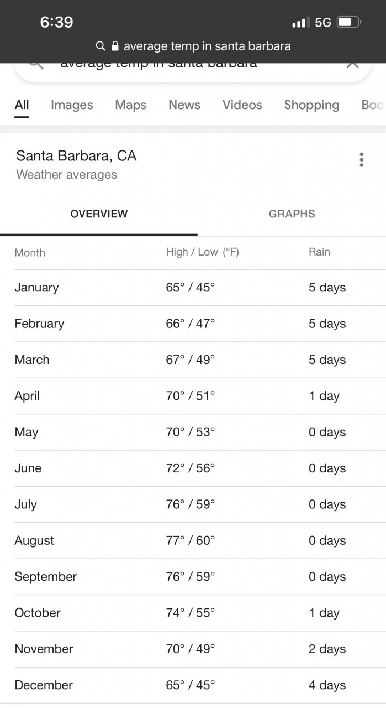
Task: Go to the News results tab
Action: [x=184, y=105]
